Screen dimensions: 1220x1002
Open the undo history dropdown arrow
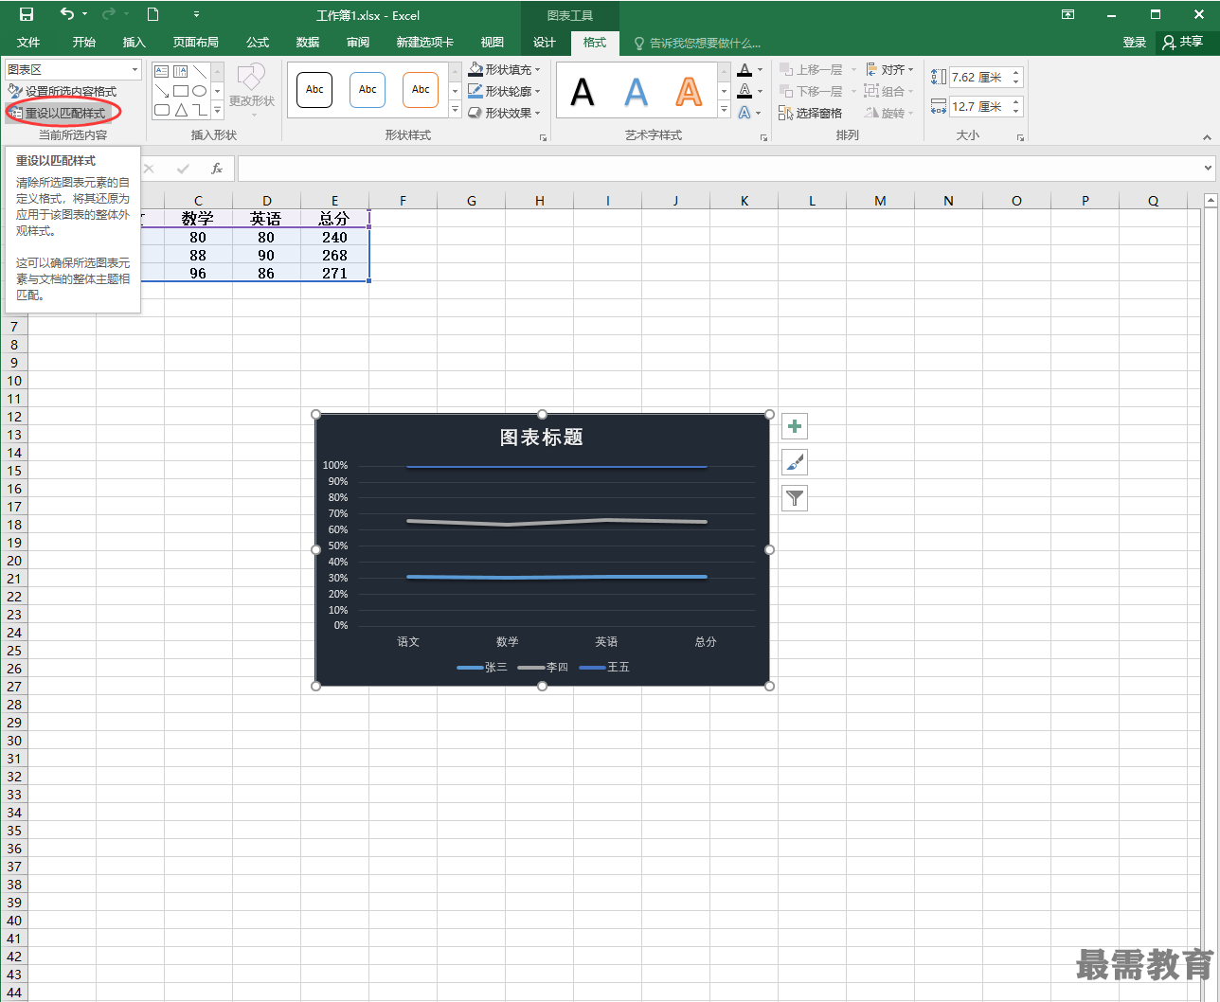coord(84,14)
